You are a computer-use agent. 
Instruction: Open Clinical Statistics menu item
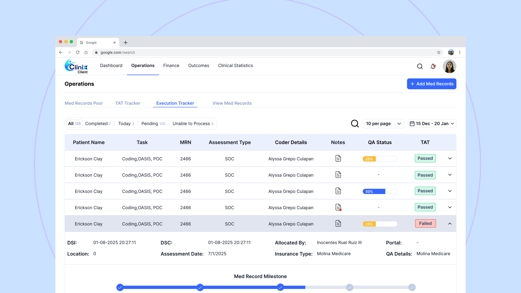point(235,66)
